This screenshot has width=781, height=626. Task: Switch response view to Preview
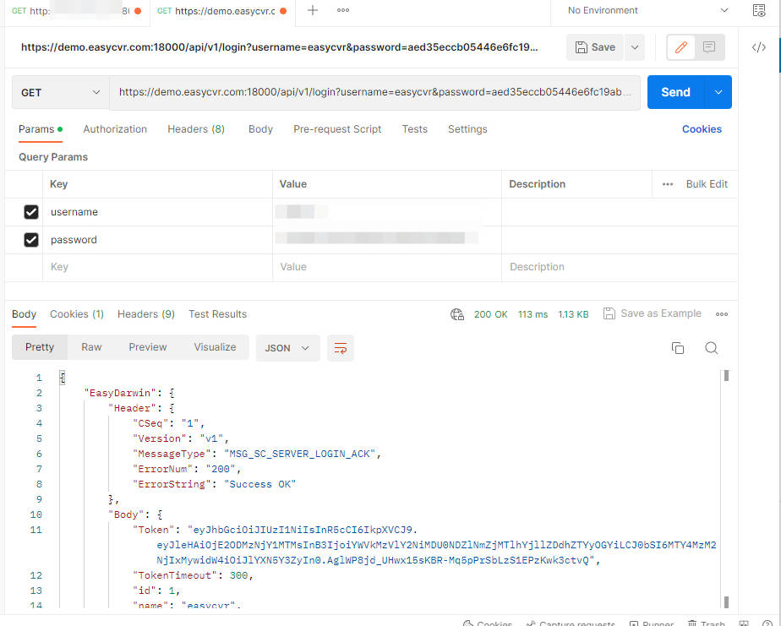click(x=148, y=347)
